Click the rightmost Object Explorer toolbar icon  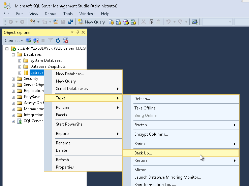tap(65, 41)
